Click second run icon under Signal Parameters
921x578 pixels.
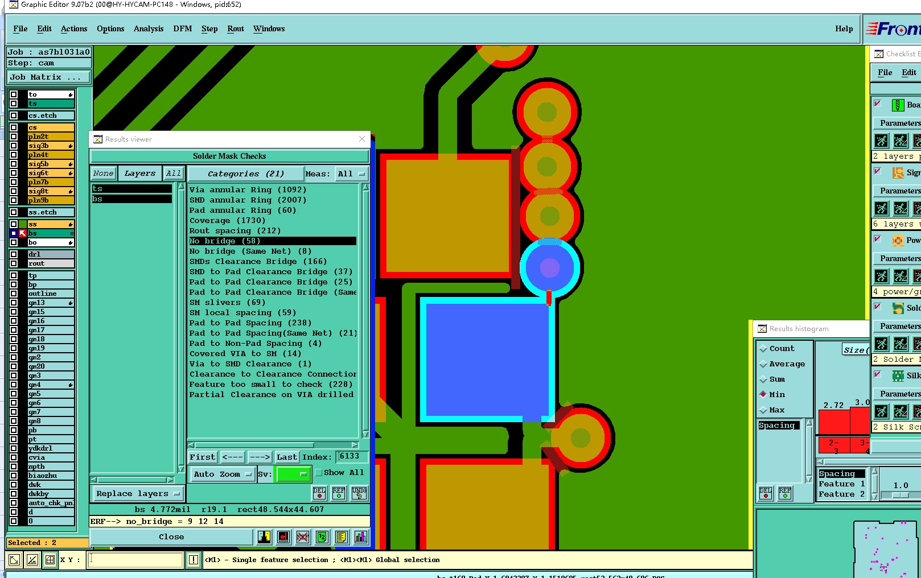click(x=901, y=208)
